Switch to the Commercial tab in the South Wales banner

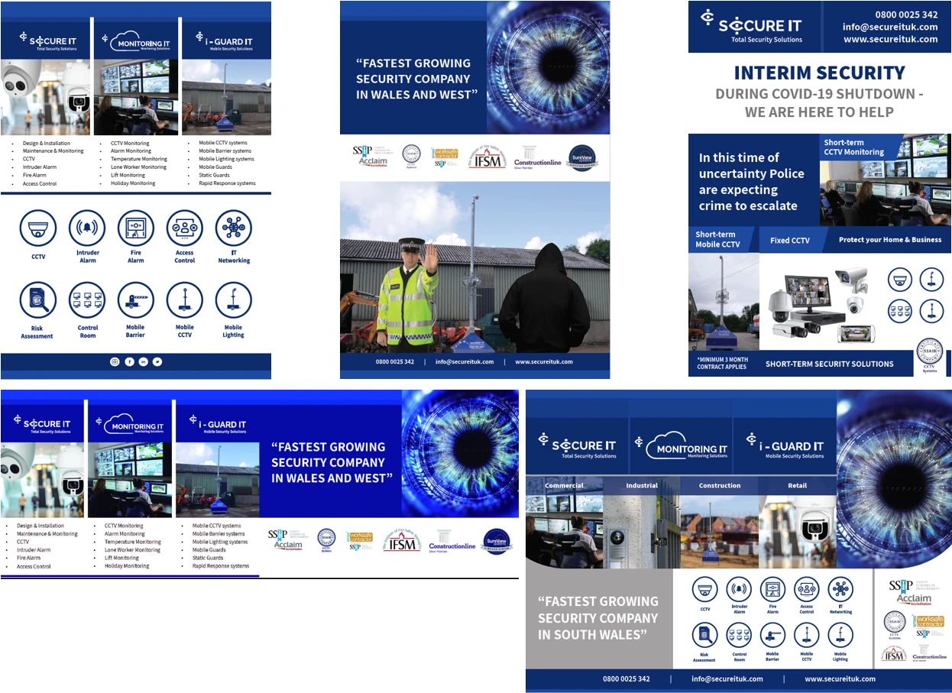point(565,485)
